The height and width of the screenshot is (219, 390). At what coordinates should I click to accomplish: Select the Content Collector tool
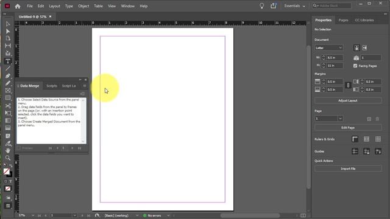[8, 53]
